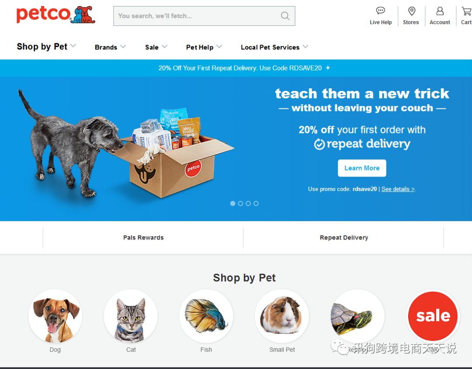
Task: Open the Sale menu
Action: 156,47
